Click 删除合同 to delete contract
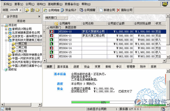The height and width of the screenshot is (111, 170). 125,10
